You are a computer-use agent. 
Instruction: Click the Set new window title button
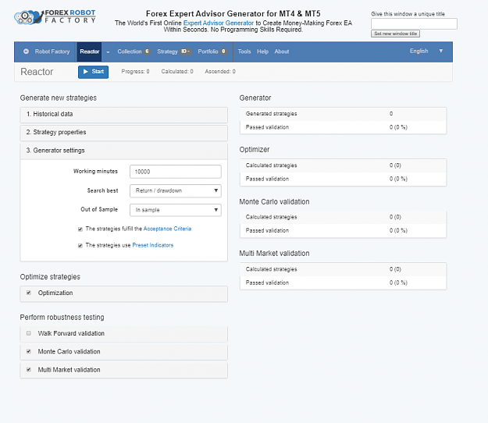[395, 34]
